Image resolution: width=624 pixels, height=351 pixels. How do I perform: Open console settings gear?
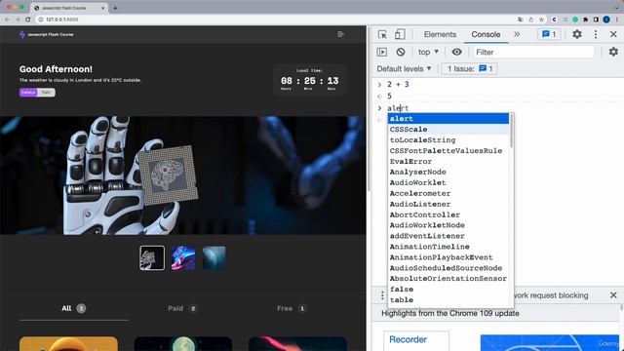(613, 52)
